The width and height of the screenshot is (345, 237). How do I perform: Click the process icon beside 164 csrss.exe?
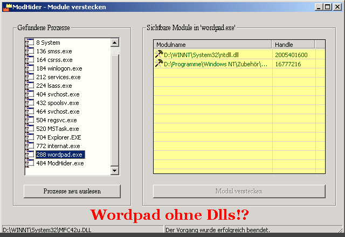click(30, 60)
